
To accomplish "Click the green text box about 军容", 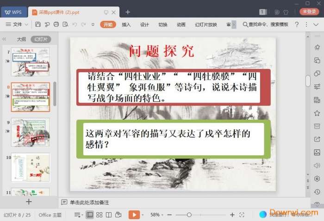I will (174, 139).
